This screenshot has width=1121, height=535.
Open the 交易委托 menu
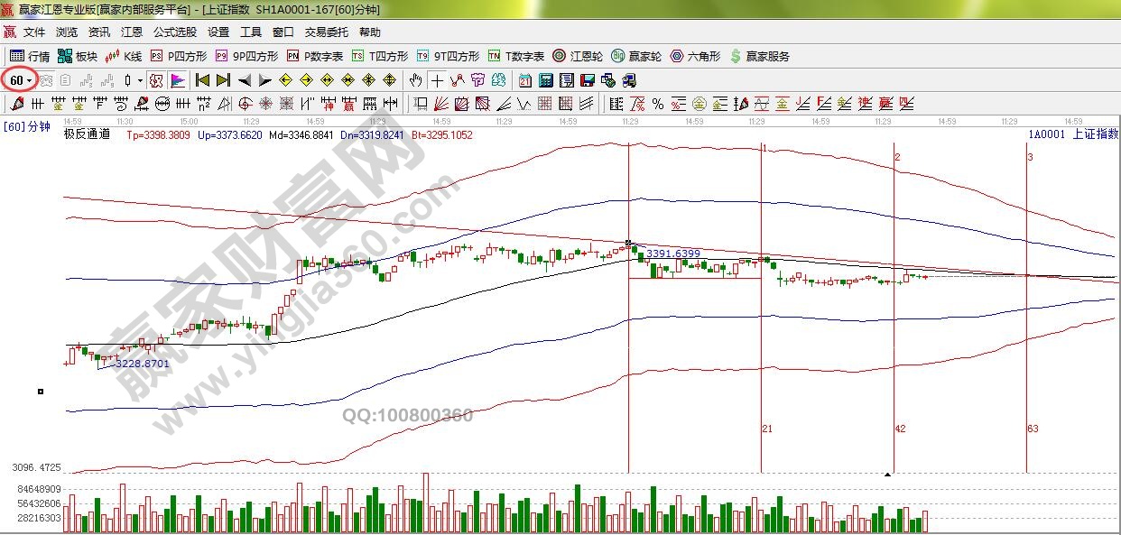[326, 32]
